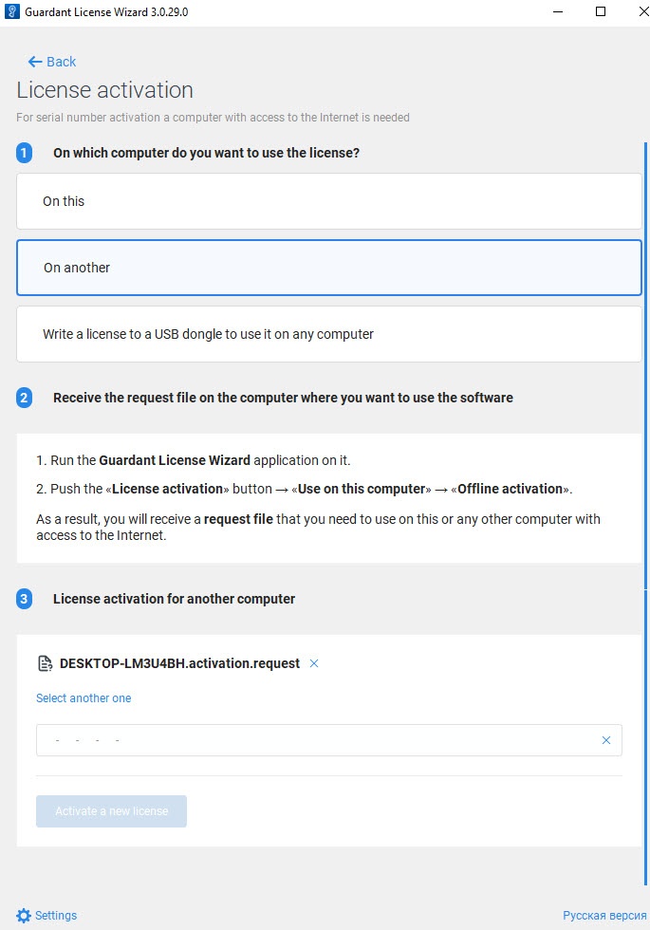Click step 1 number badge
650x930 pixels.
(x=25, y=153)
